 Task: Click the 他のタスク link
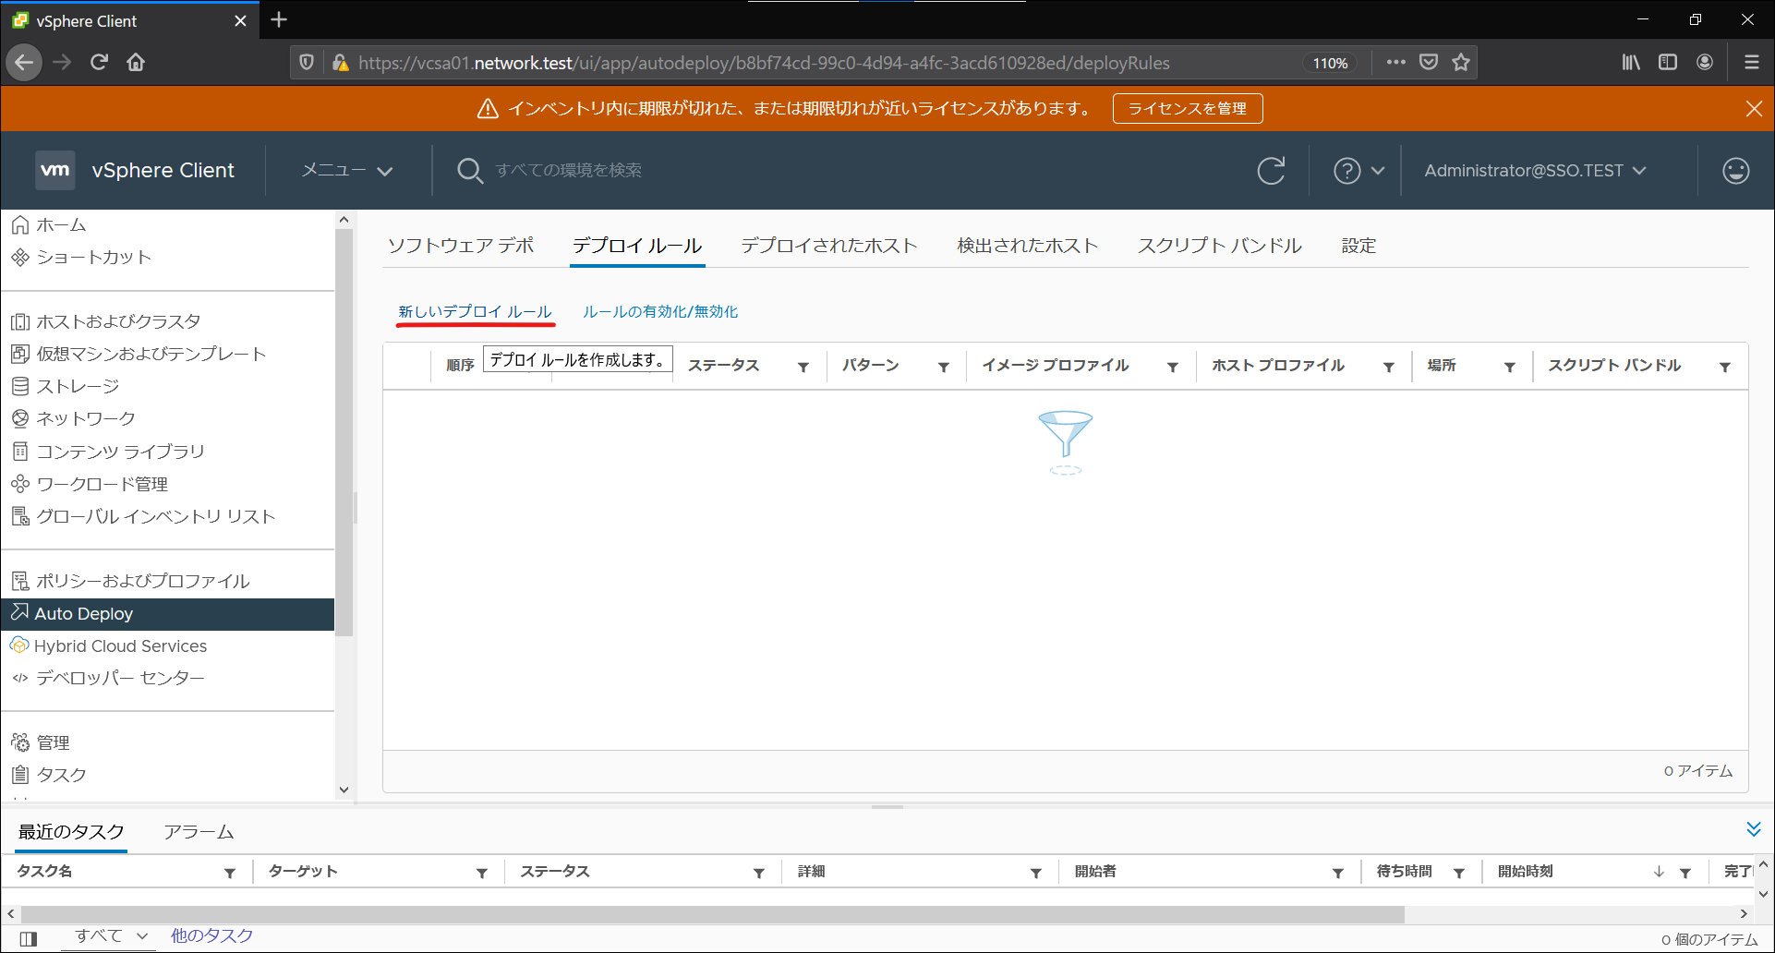pyautogui.click(x=211, y=936)
